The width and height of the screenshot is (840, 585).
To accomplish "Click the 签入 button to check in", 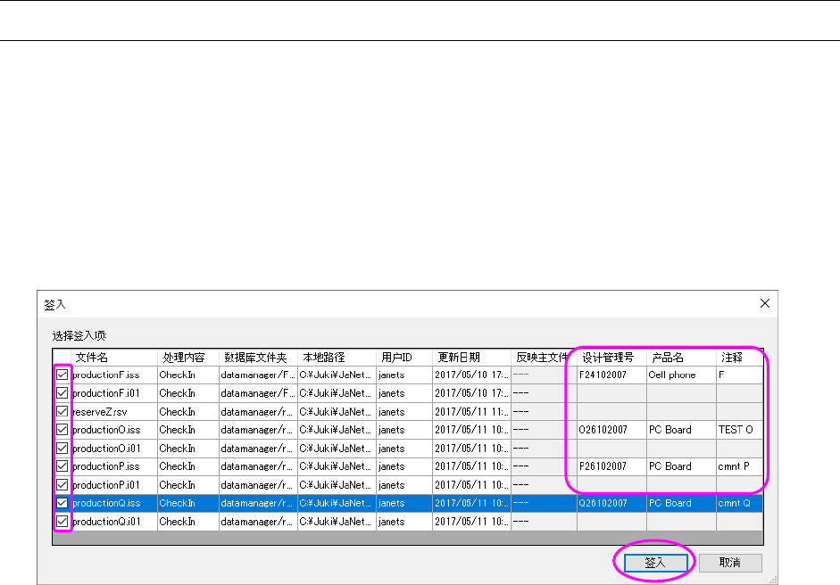I will (655, 563).
